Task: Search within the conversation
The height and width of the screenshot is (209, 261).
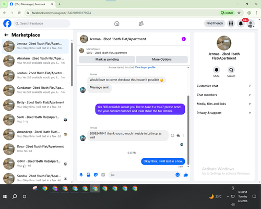Action: (x=231, y=70)
